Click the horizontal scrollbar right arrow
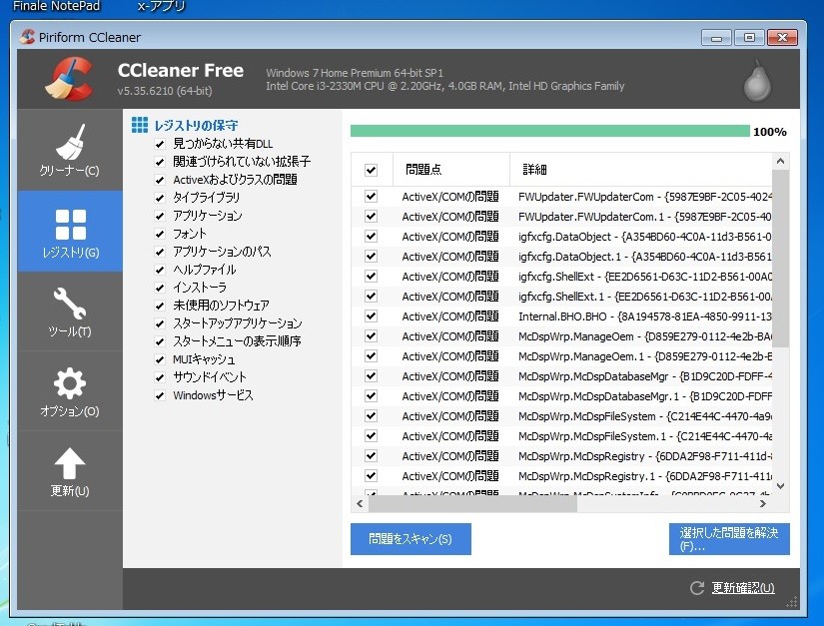 pyautogui.click(x=762, y=503)
